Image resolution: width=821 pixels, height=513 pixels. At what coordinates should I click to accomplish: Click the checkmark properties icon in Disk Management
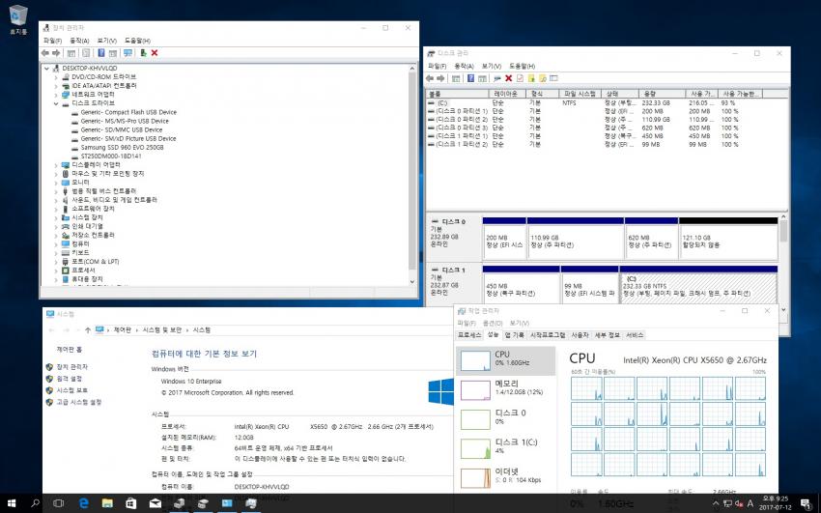pyautogui.click(x=520, y=78)
